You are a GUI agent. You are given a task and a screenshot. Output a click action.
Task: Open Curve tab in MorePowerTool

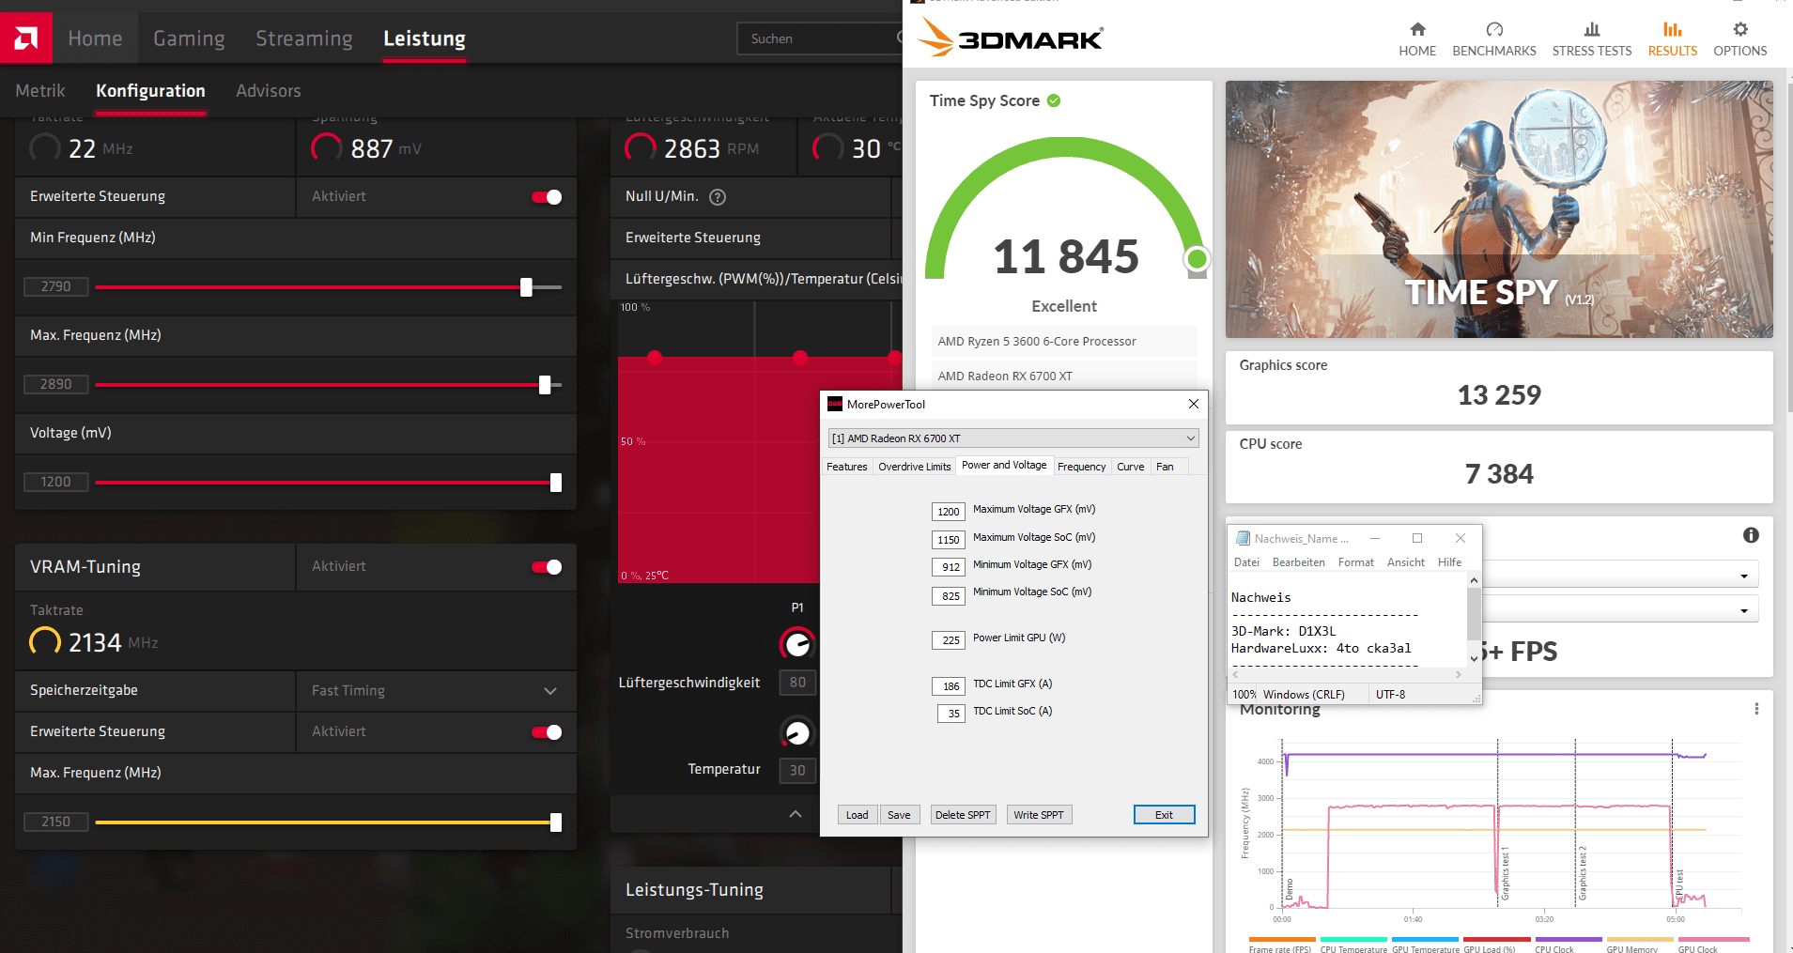[1131, 467]
